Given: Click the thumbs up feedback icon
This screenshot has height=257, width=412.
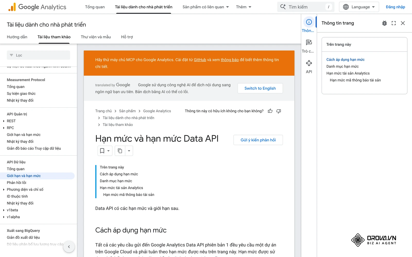Looking at the screenshot, I should click(x=270, y=111).
